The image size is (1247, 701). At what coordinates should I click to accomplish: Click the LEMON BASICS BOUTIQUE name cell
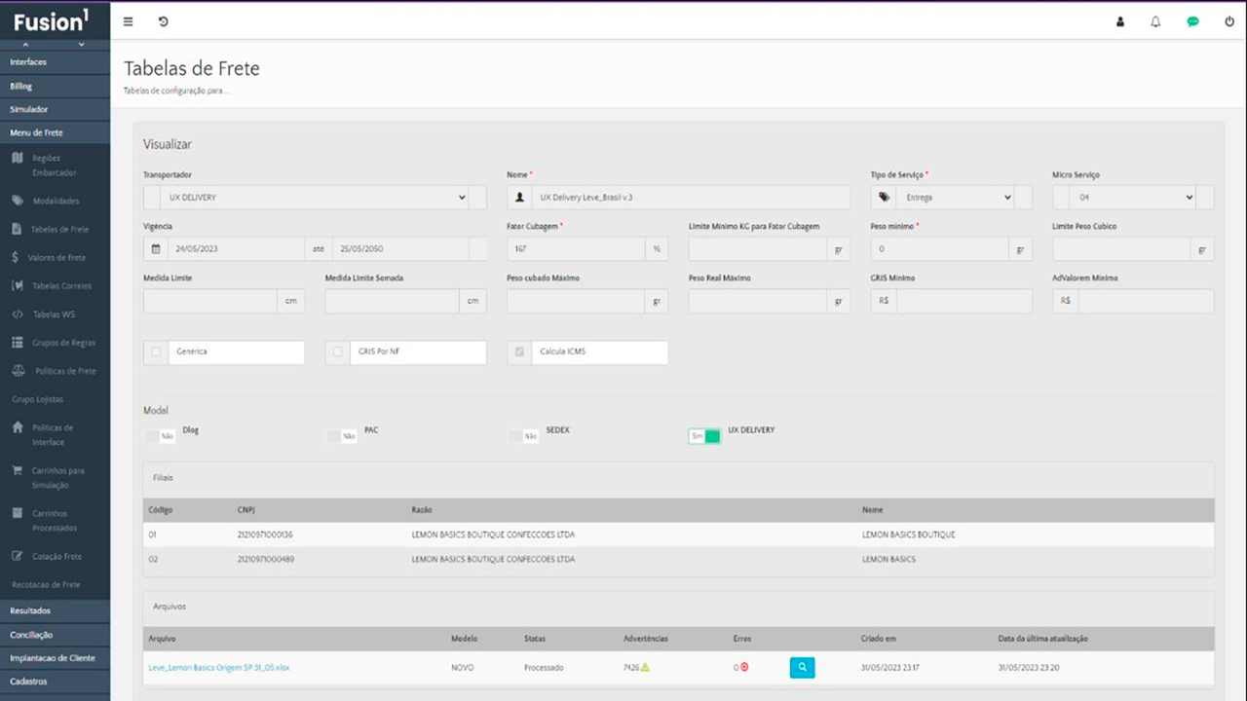click(909, 535)
